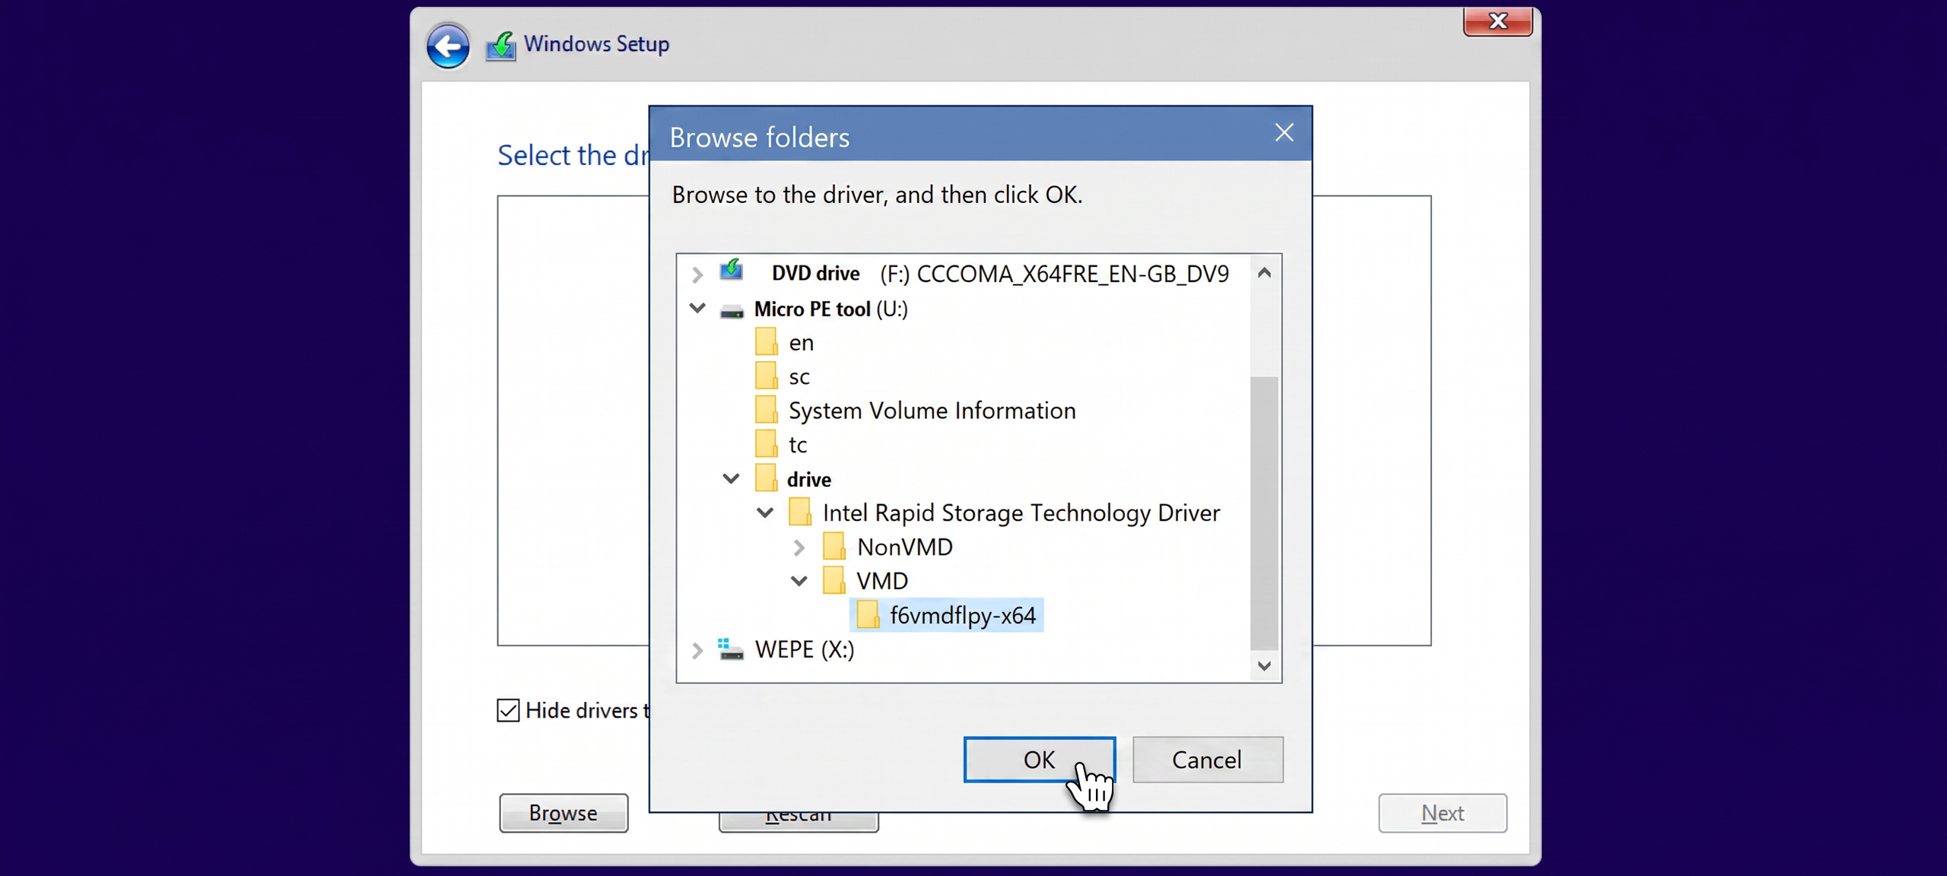Close the Windows Setup window
The width and height of the screenshot is (1947, 876).
point(1498,21)
